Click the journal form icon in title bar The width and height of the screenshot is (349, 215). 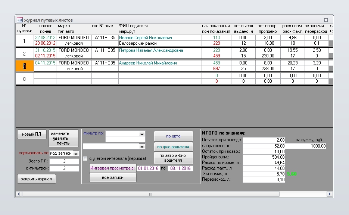coord(20,20)
